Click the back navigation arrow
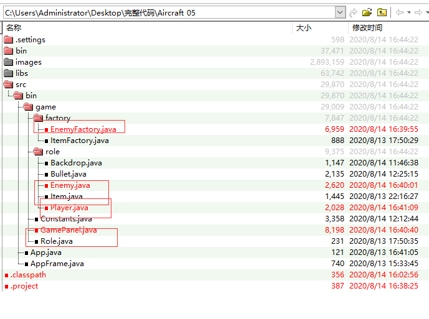Image resolution: width=429 pixels, height=319 pixels. pyautogui.click(x=400, y=12)
